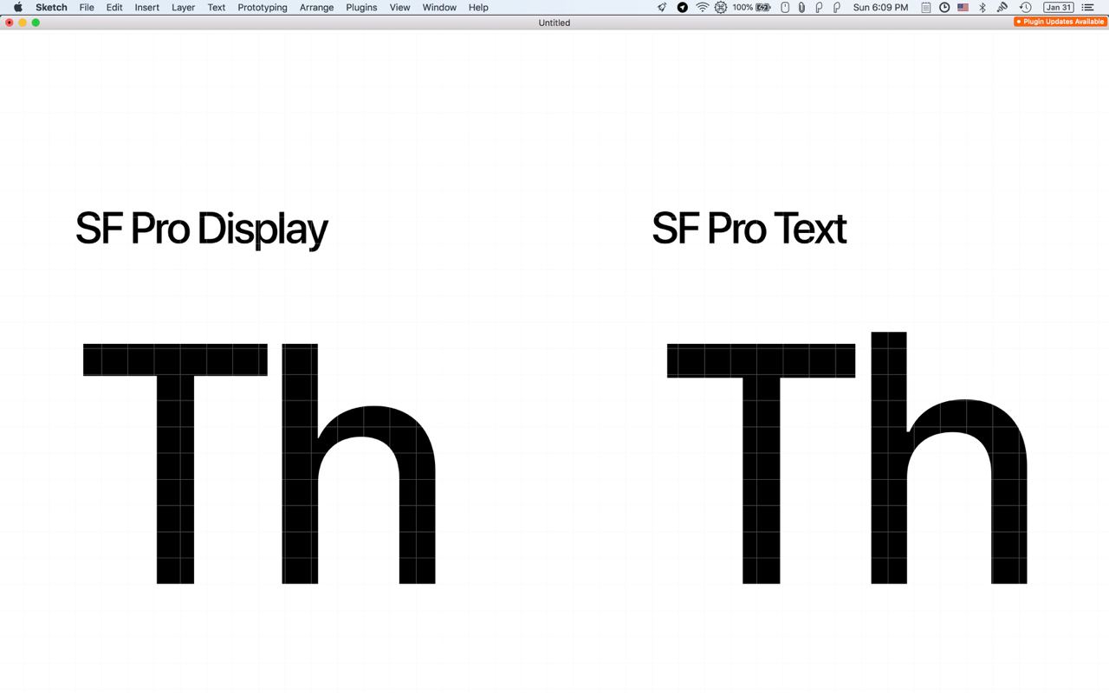Click the satellite dish menu bar icon
This screenshot has height=693, width=1109.
pyautogui.click(x=1002, y=7)
